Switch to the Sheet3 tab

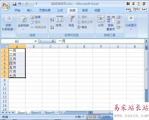click(49, 113)
